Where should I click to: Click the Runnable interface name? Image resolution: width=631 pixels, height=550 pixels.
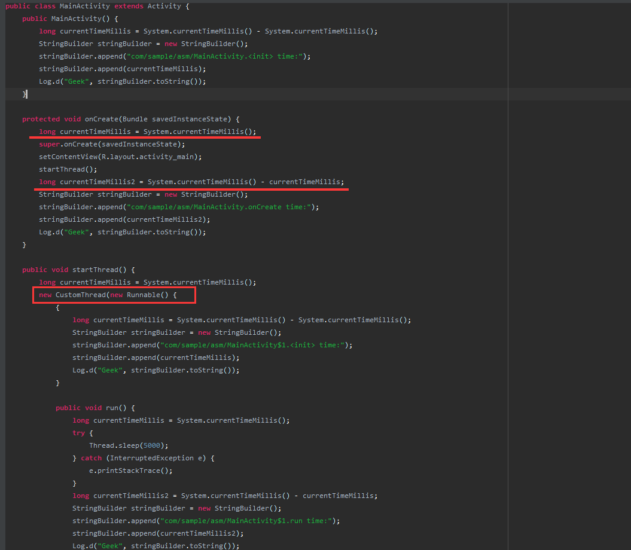pyautogui.click(x=143, y=295)
